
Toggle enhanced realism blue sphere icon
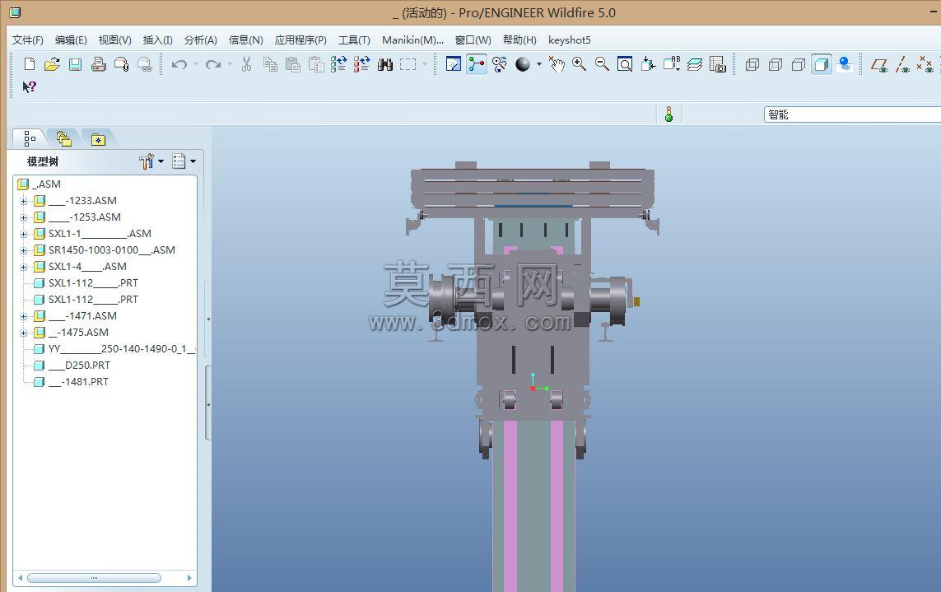(845, 64)
